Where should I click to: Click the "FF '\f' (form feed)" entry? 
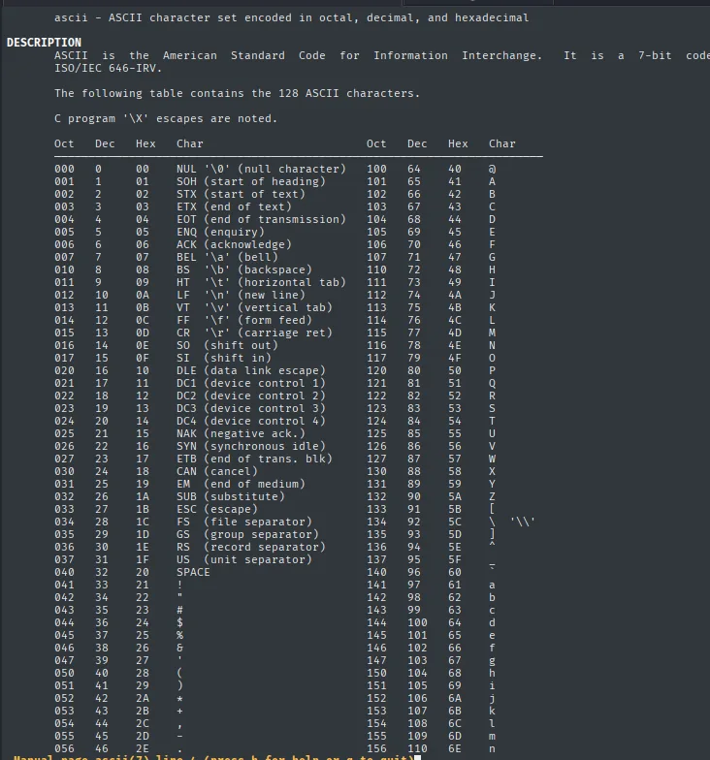click(244, 320)
